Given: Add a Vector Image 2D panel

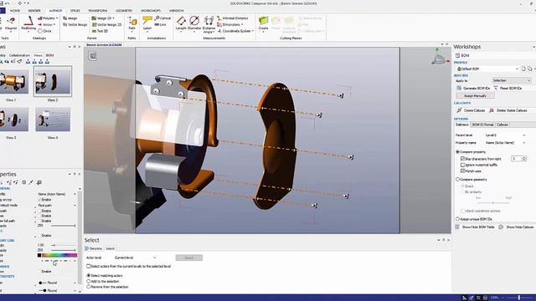Looking at the screenshot, I should pos(106,24).
